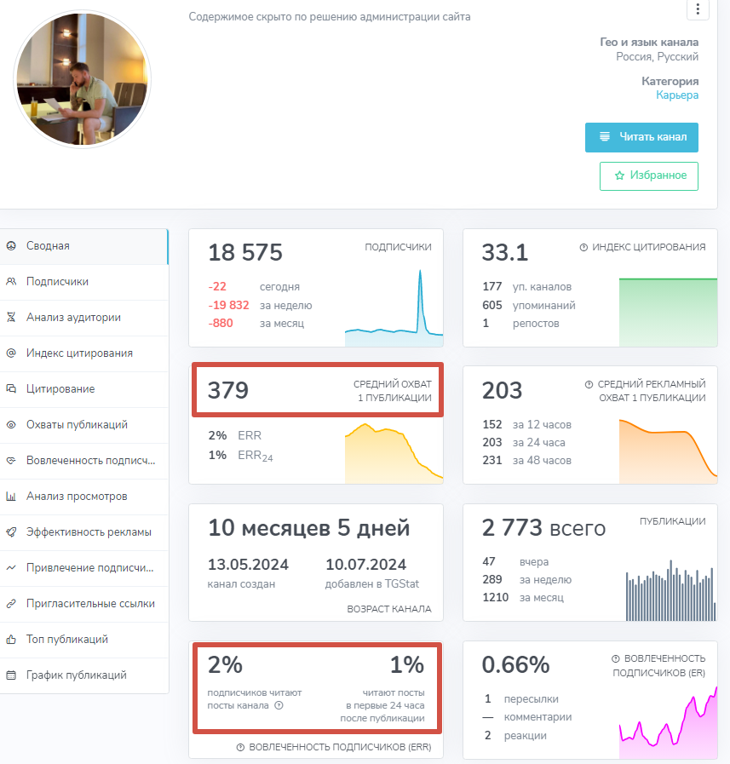Open Пригласительные ссылки section

(x=83, y=603)
